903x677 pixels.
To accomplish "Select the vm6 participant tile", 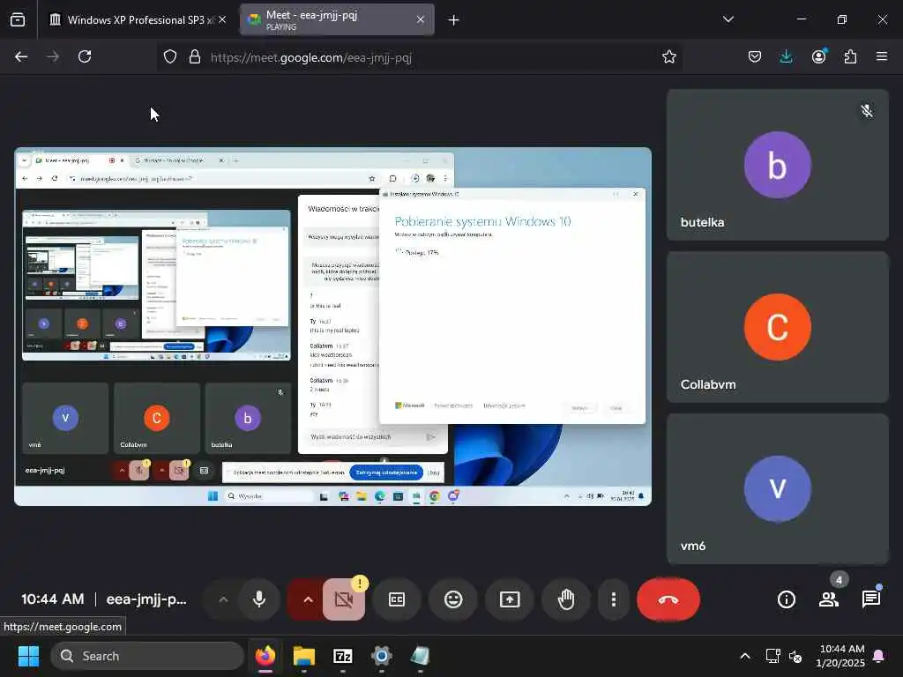I will click(778, 488).
